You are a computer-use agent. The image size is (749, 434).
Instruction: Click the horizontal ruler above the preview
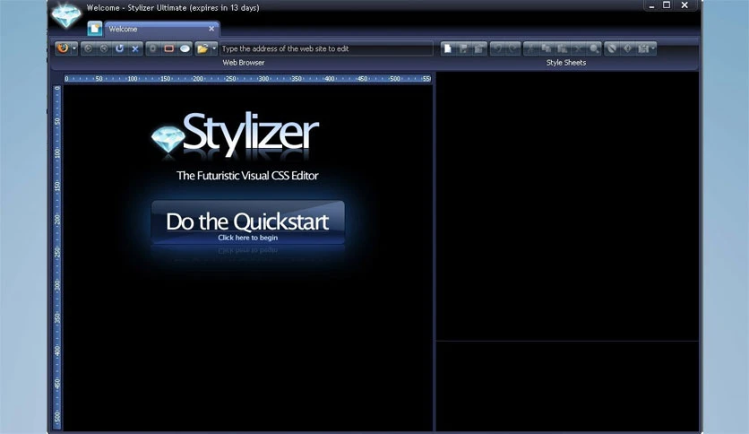(248, 78)
